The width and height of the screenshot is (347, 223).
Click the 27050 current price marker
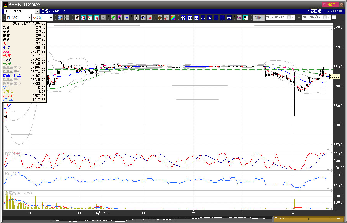tap(334, 77)
